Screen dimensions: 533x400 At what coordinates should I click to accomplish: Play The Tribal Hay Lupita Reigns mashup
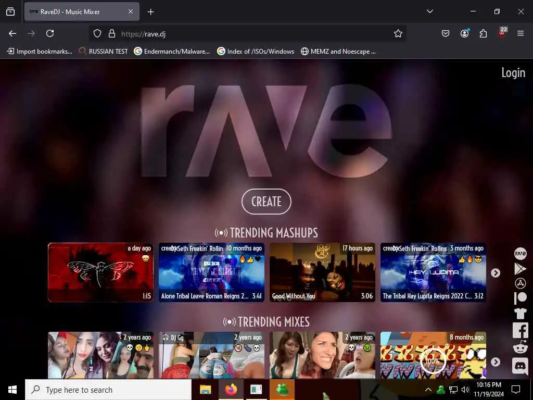pyautogui.click(x=433, y=272)
